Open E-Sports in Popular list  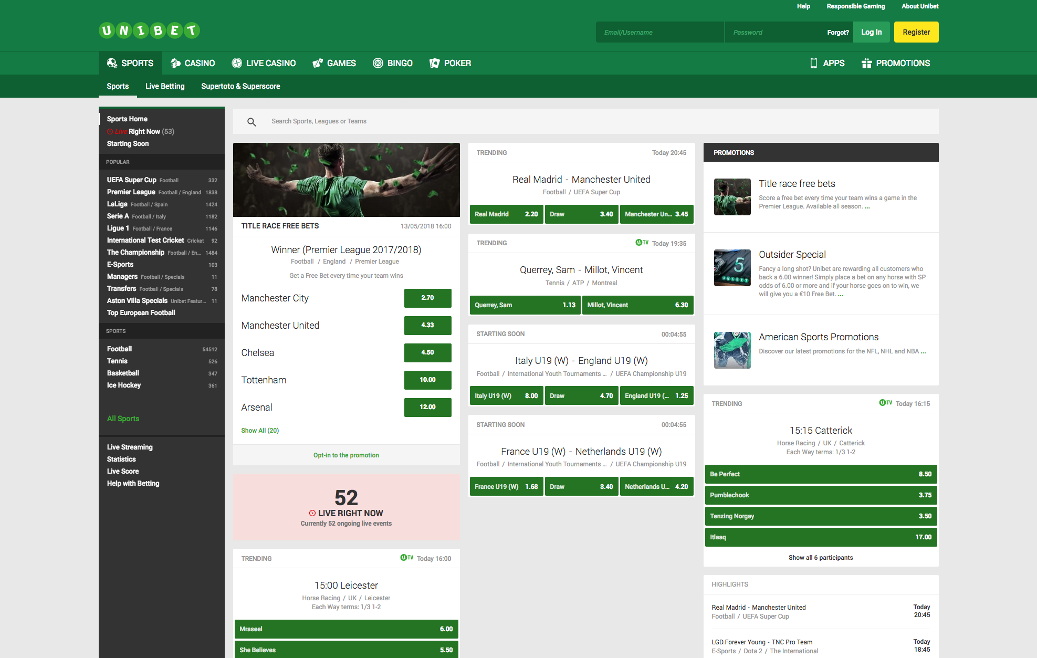(x=162, y=265)
